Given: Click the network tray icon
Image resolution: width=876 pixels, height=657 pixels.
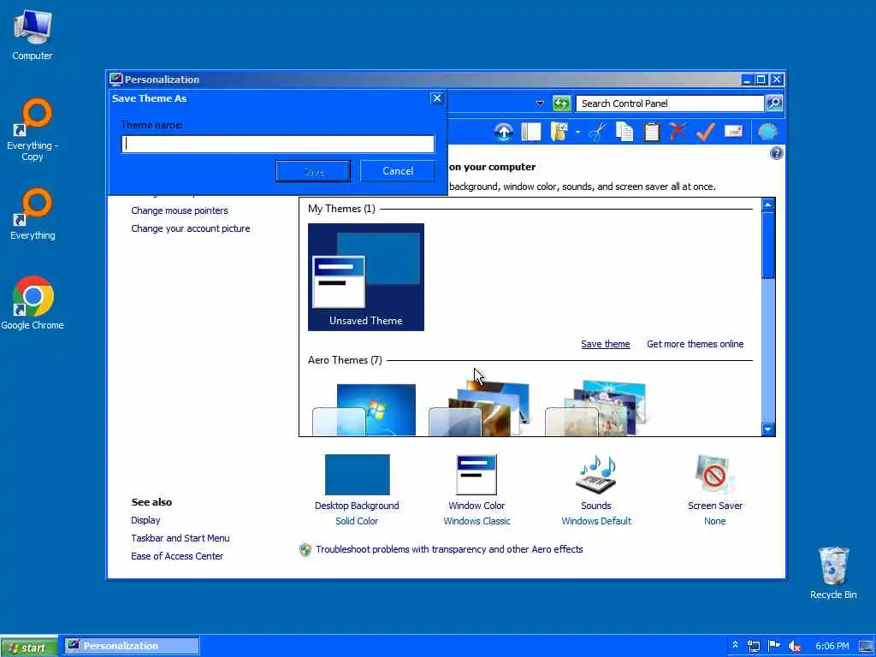Looking at the screenshot, I should point(754,646).
